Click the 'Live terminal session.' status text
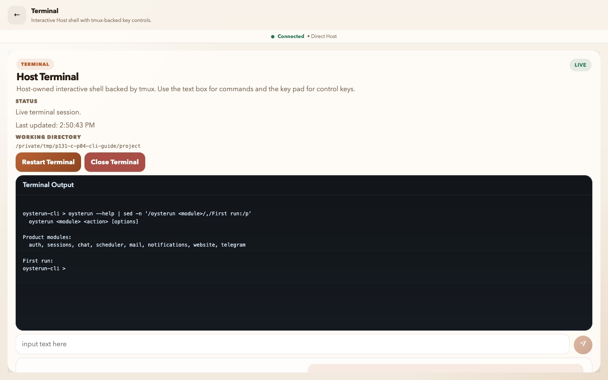Screen dimensions: 608x380 coord(48,112)
